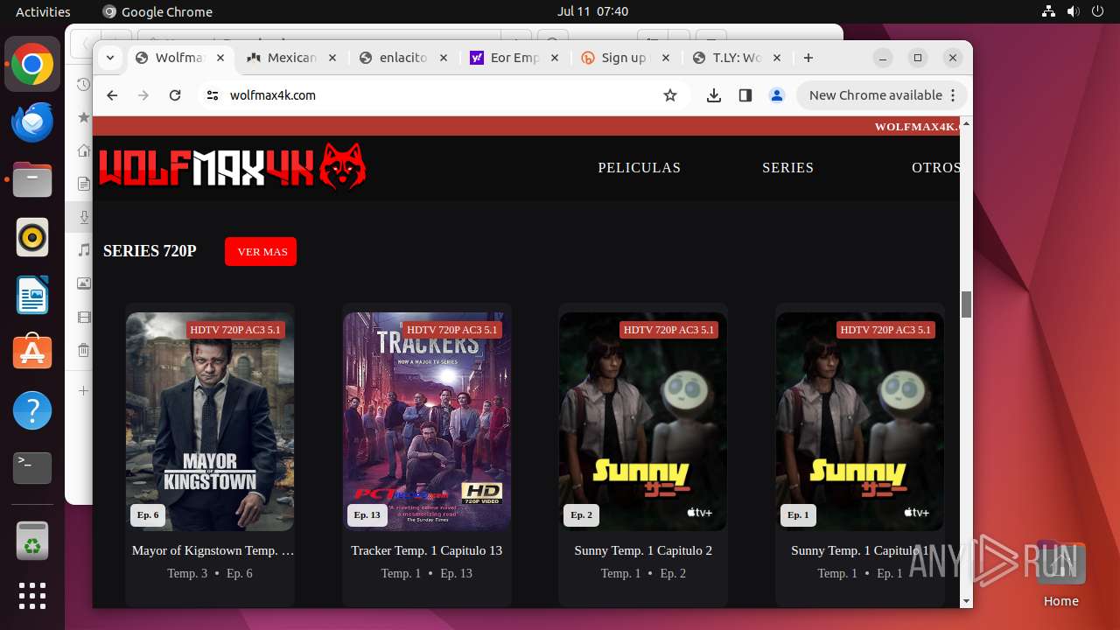Switch to the enlacito tab
Image resolution: width=1120 pixels, height=630 pixels.
403,58
